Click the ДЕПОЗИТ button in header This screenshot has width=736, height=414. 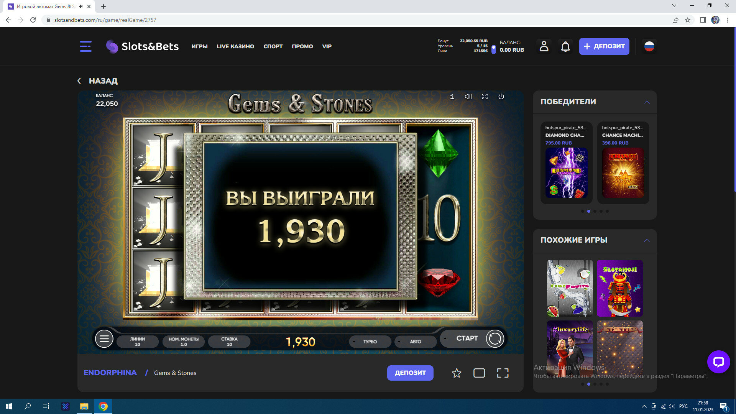[x=604, y=46]
